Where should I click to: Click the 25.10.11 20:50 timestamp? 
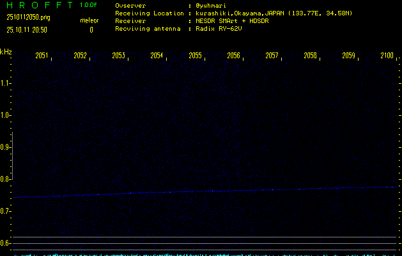click(27, 29)
